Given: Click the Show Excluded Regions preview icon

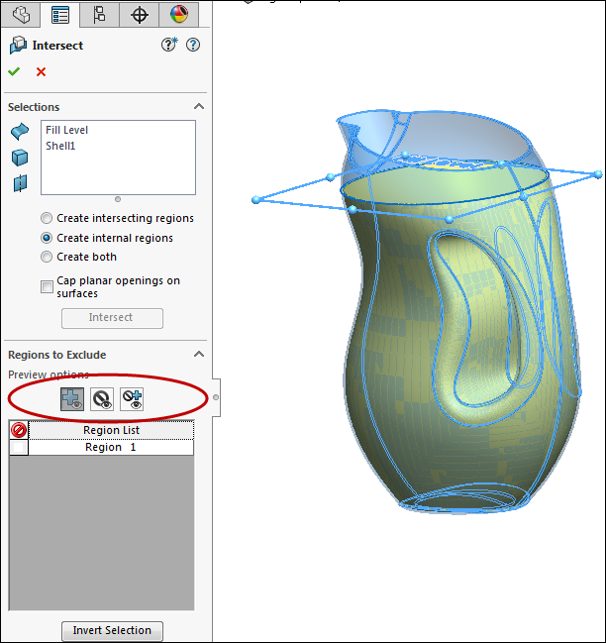Looking at the screenshot, I should pos(101,398).
